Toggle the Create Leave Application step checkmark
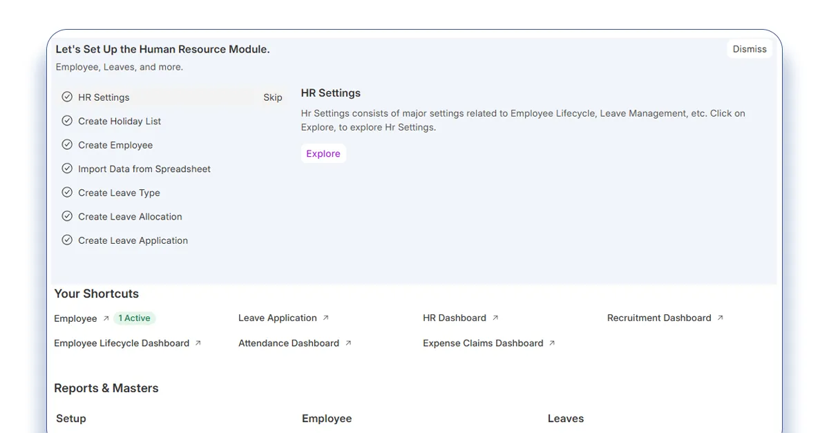 [67, 240]
